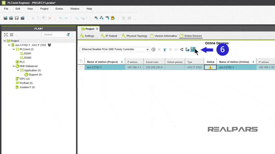The height and width of the screenshot is (154, 275).
Task: Open the View menu
Action: (x=30, y=9)
